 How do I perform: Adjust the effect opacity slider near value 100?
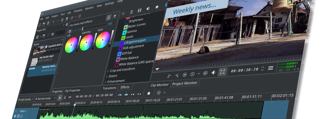coord(88,27)
